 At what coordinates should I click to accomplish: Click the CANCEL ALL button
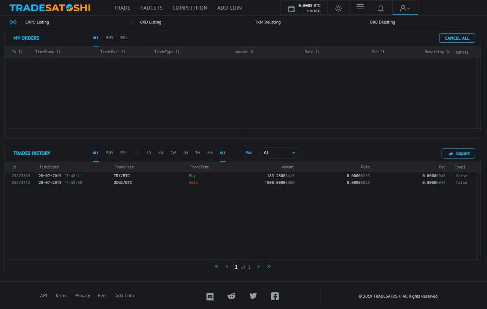pos(457,38)
